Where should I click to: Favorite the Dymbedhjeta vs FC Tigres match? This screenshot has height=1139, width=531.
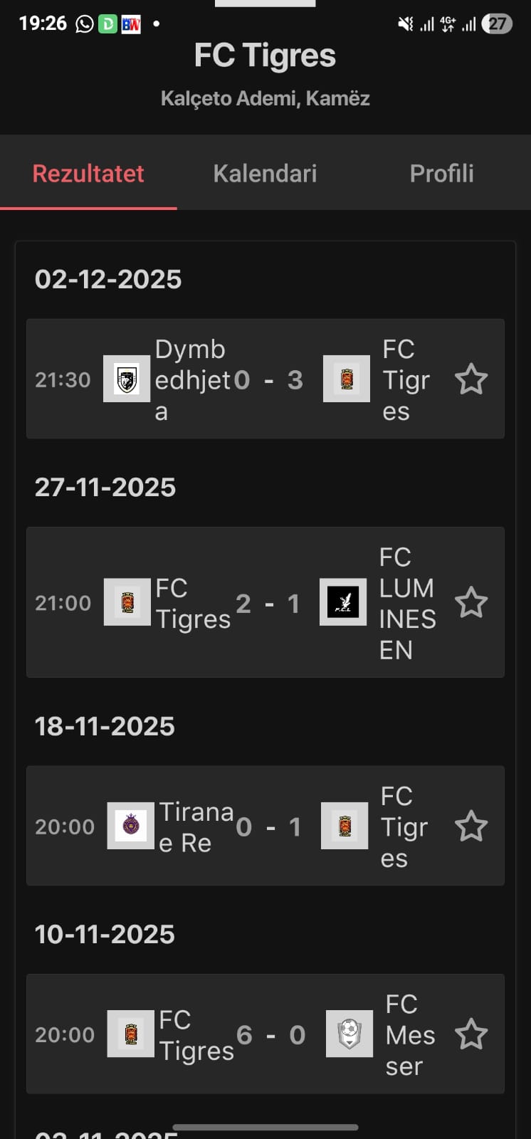coord(470,379)
